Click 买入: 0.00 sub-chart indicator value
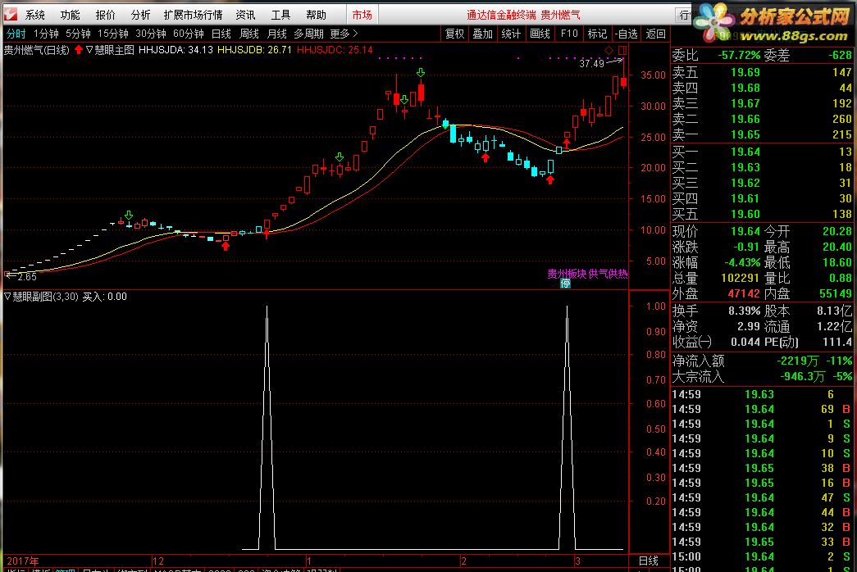The width and height of the screenshot is (857, 572). 104,297
